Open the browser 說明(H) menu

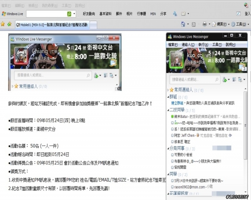pyautogui.click(x=80, y=6)
